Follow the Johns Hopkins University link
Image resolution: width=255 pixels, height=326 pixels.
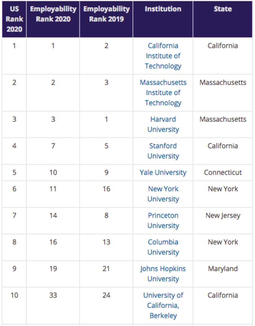pyautogui.click(x=163, y=274)
